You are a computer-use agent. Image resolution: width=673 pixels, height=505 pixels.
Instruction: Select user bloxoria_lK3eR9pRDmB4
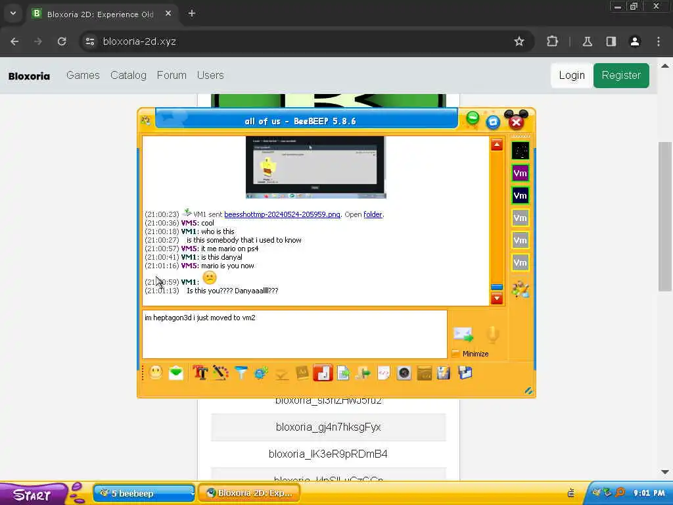pyautogui.click(x=329, y=454)
